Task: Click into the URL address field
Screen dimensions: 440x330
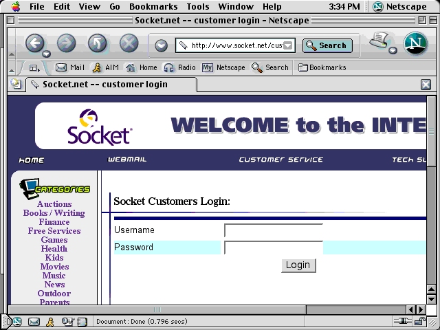Action: point(236,45)
